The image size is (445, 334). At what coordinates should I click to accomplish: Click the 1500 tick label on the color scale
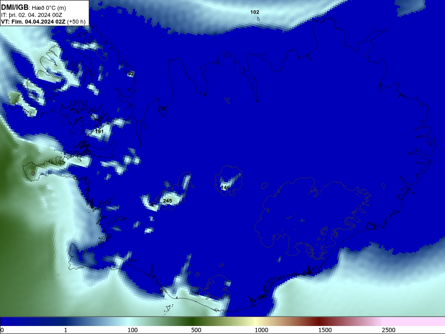click(325, 330)
